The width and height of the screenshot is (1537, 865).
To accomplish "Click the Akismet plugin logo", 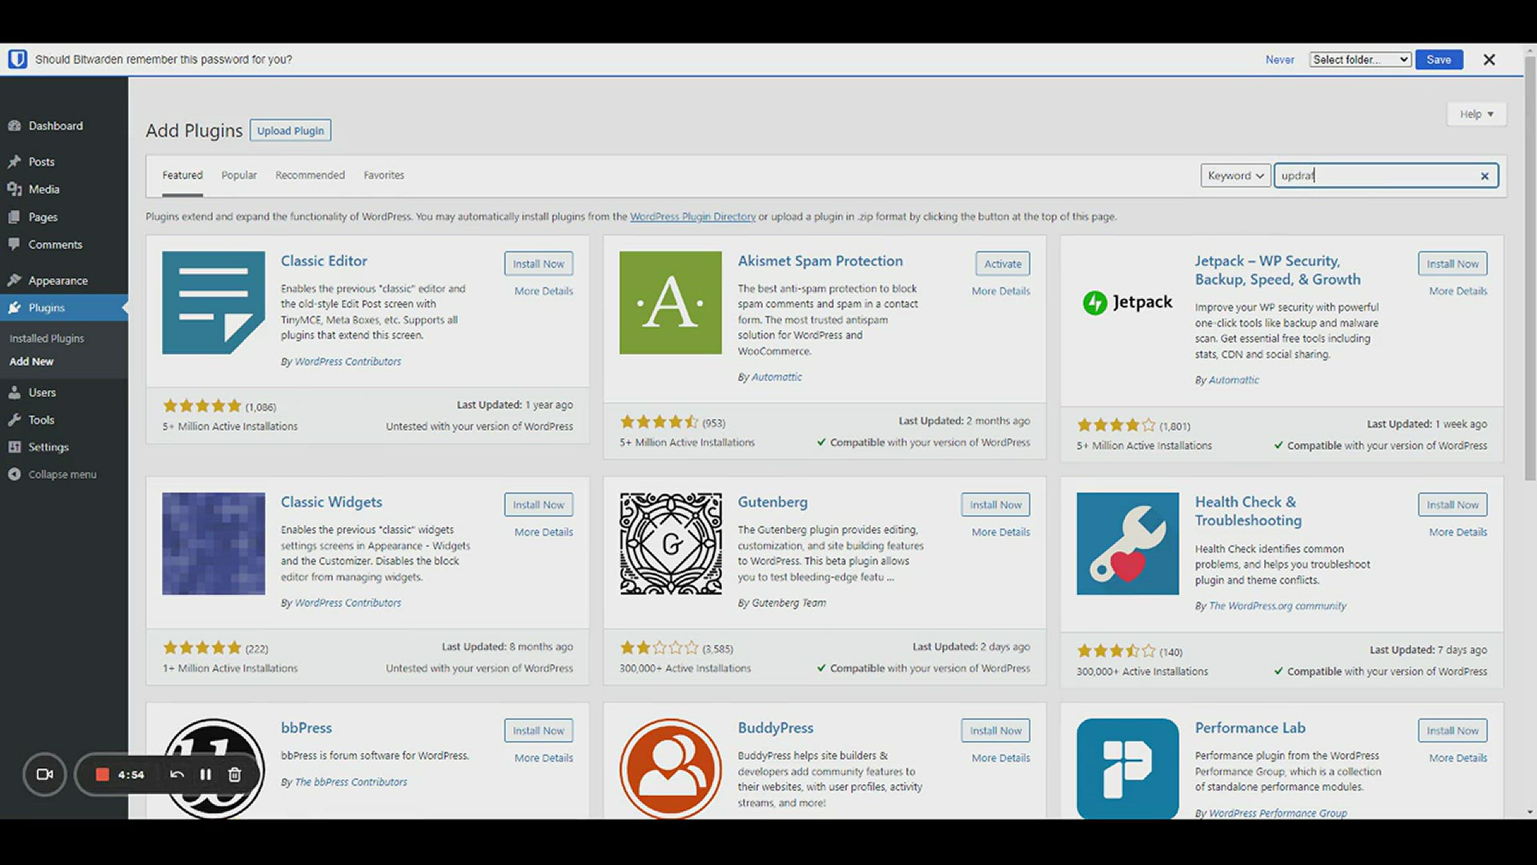I will [670, 303].
